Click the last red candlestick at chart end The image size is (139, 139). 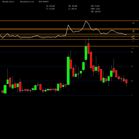pyautogui.click(x=126, y=81)
